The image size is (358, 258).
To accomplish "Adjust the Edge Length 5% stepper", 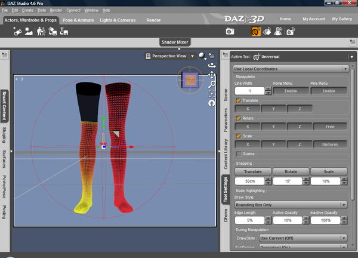I will [268, 220].
